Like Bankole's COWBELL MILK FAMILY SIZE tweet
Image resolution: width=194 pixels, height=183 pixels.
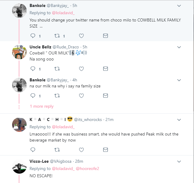[x=81, y=36]
